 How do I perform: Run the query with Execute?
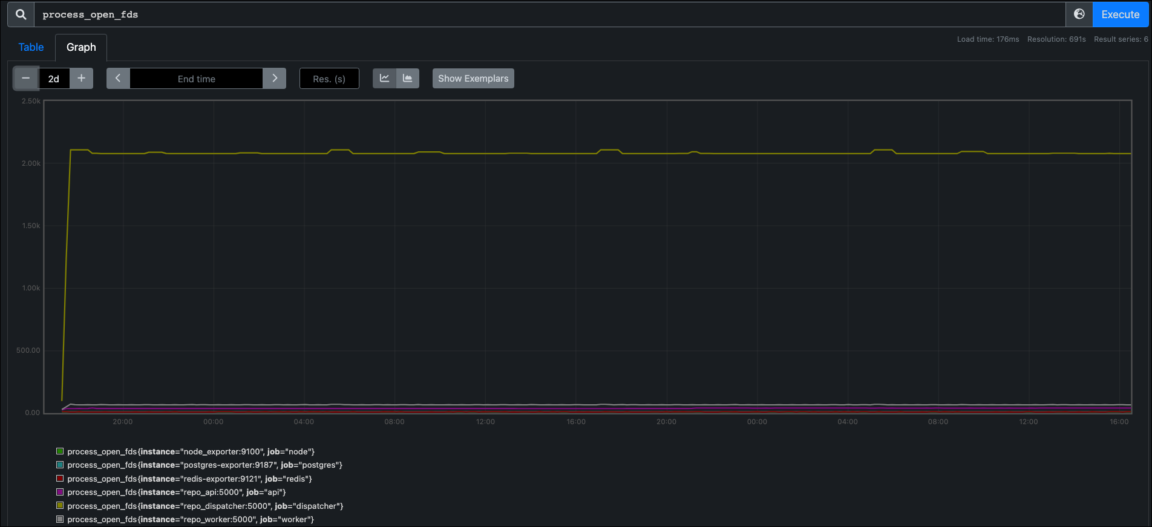pyautogui.click(x=1120, y=15)
